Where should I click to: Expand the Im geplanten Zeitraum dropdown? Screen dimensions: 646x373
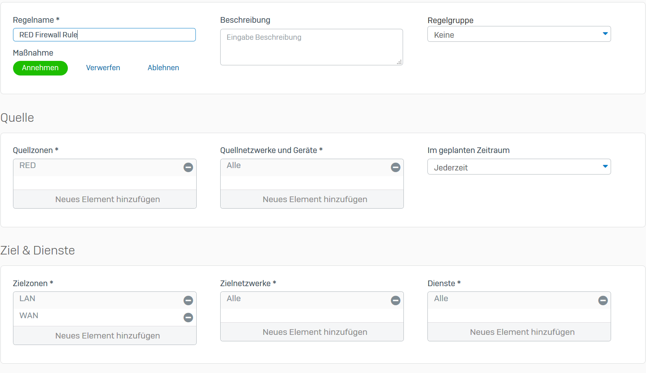519,167
